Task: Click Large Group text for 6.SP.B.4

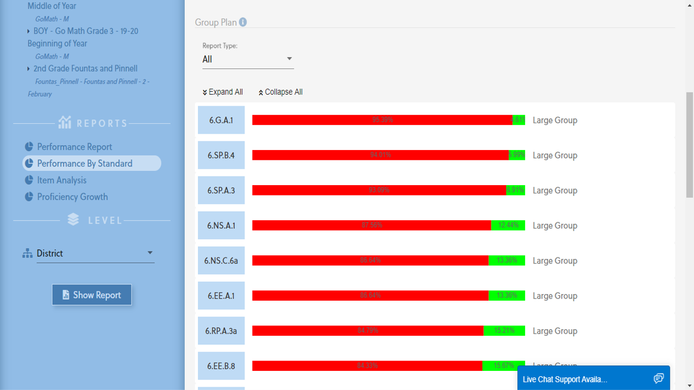Action: coord(555,155)
